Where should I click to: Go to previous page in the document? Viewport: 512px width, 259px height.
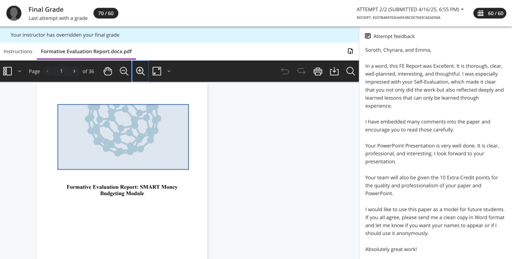(48, 71)
